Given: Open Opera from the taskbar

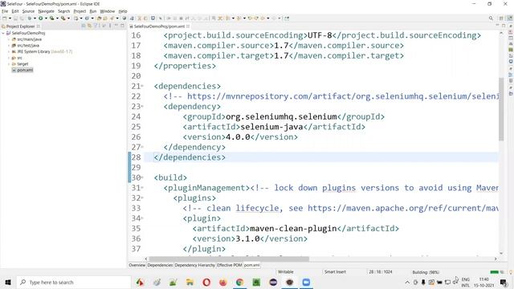Looking at the screenshot, I should tap(206, 282).
